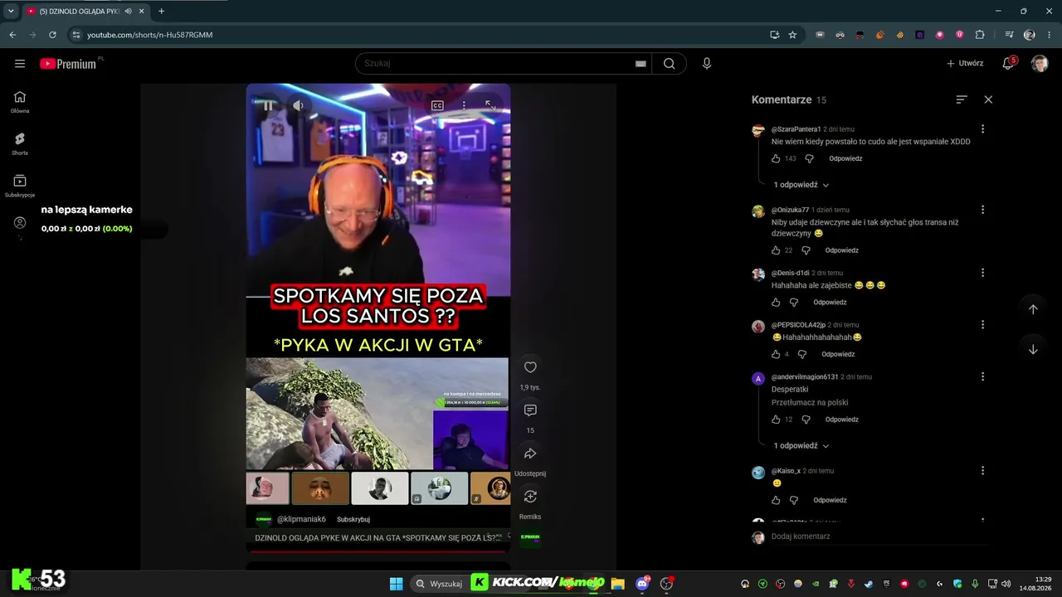Screen dimensions: 1062x597
Task: Expand the reply under SzaraPantera1's comment
Action: pyautogui.click(x=801, y=185)
